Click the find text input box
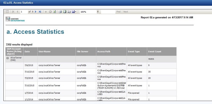212x104 pixels. click(108, 12)
